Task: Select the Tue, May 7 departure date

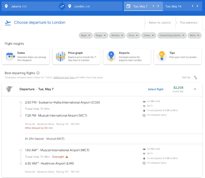Action: pos(140,6)
